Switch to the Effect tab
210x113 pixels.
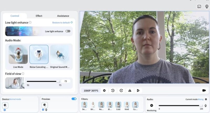point(39,16)
